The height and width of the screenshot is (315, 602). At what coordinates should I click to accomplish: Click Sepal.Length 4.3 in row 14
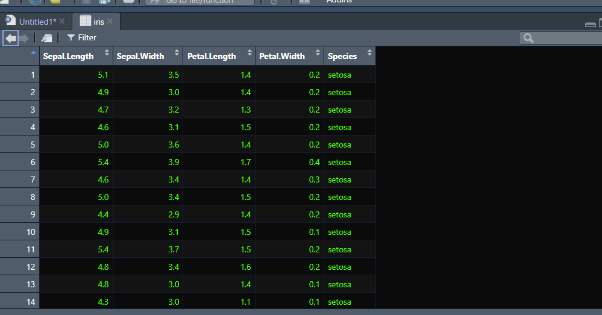pyautogui.click(x=103, y=302)
